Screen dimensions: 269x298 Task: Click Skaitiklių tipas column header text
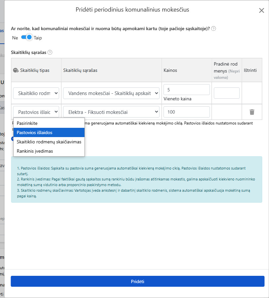tap(35, 70)
